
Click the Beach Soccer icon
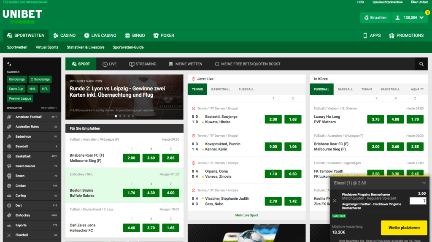coord(9,166)
